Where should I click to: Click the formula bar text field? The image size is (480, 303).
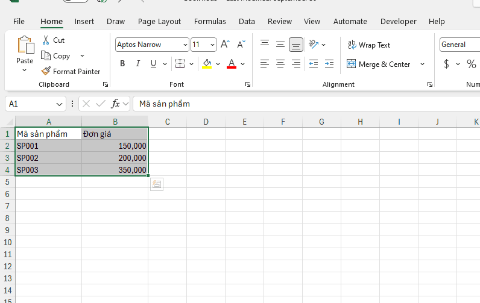point(306,104)
